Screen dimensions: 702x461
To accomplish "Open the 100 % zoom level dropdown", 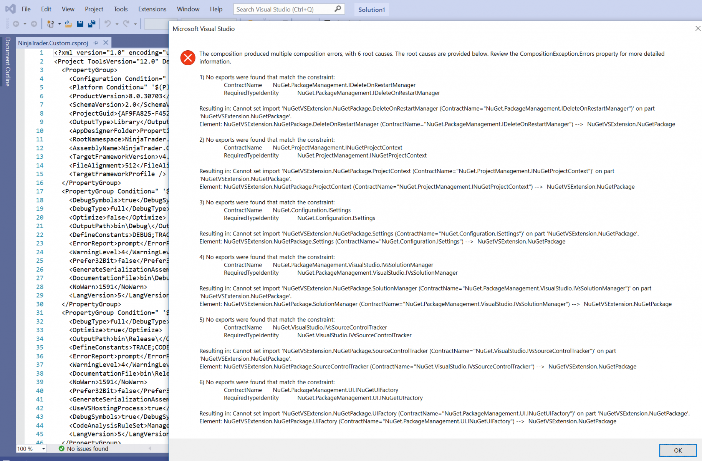I will [43, 449].
